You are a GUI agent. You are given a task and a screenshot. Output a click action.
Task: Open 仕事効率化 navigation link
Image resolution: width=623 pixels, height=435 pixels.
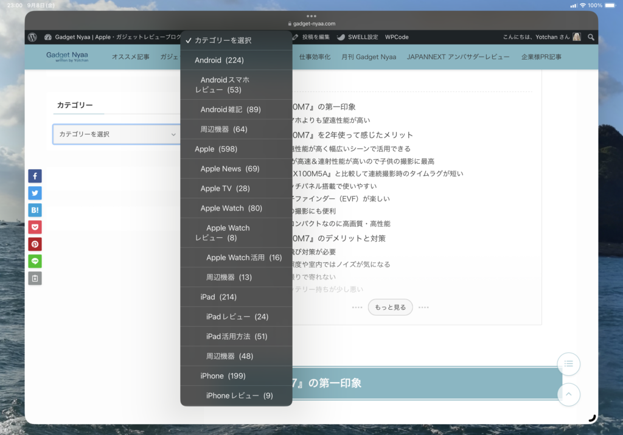click(x=315, y=57)
